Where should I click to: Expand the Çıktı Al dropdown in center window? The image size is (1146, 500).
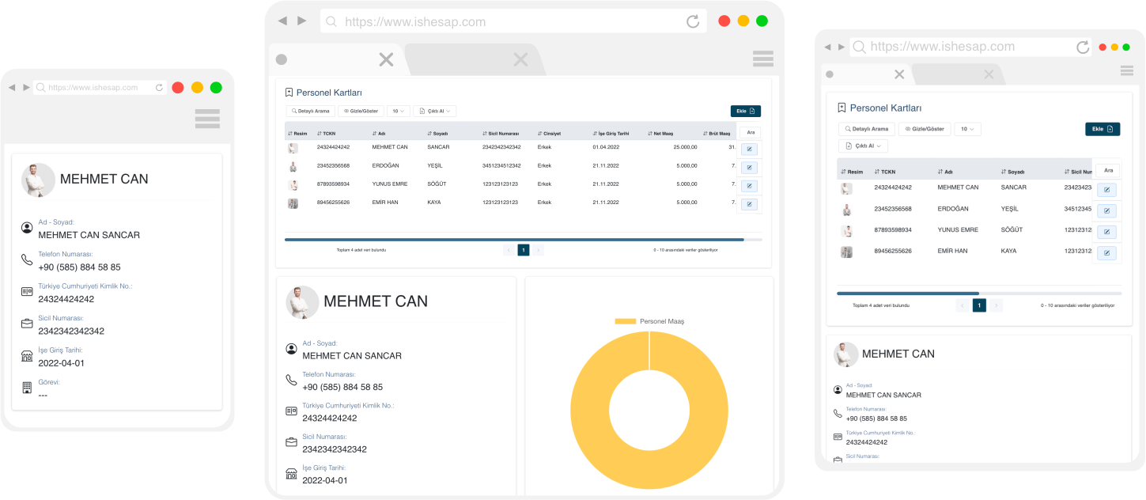tap(434, 112)
